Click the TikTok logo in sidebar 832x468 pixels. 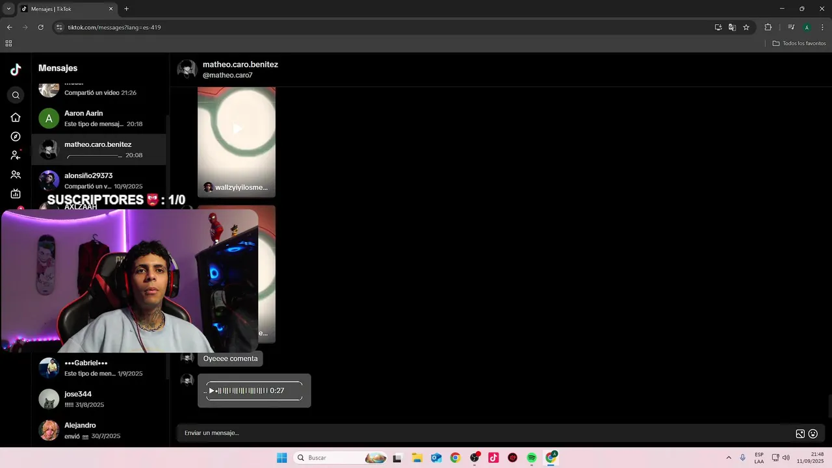click(16, 70)
